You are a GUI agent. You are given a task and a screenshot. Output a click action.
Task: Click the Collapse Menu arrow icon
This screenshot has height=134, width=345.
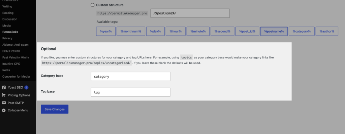[x=4, y=110]
